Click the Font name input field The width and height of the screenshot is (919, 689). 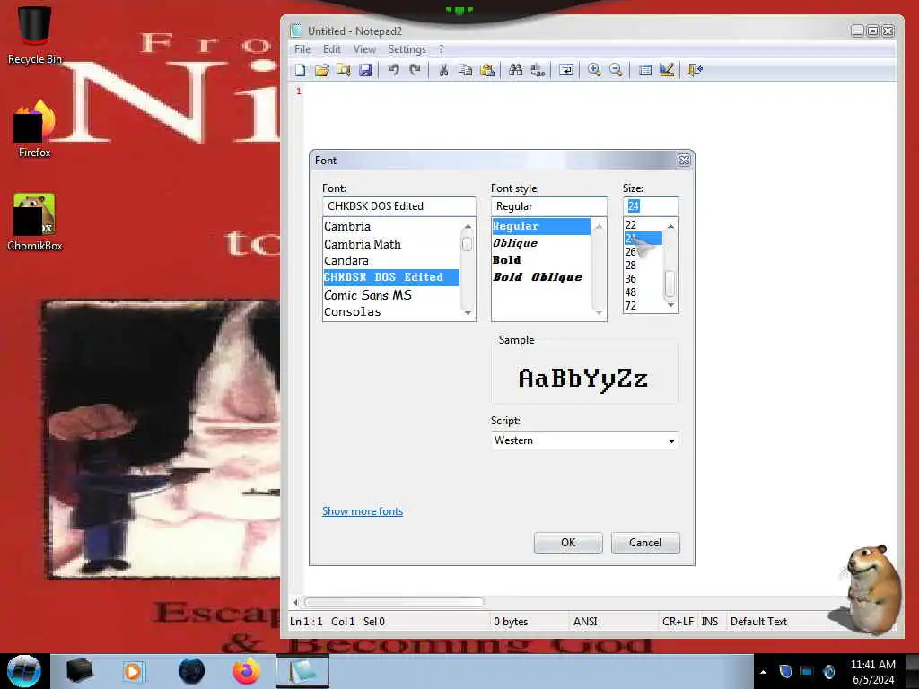pos(398,206)
